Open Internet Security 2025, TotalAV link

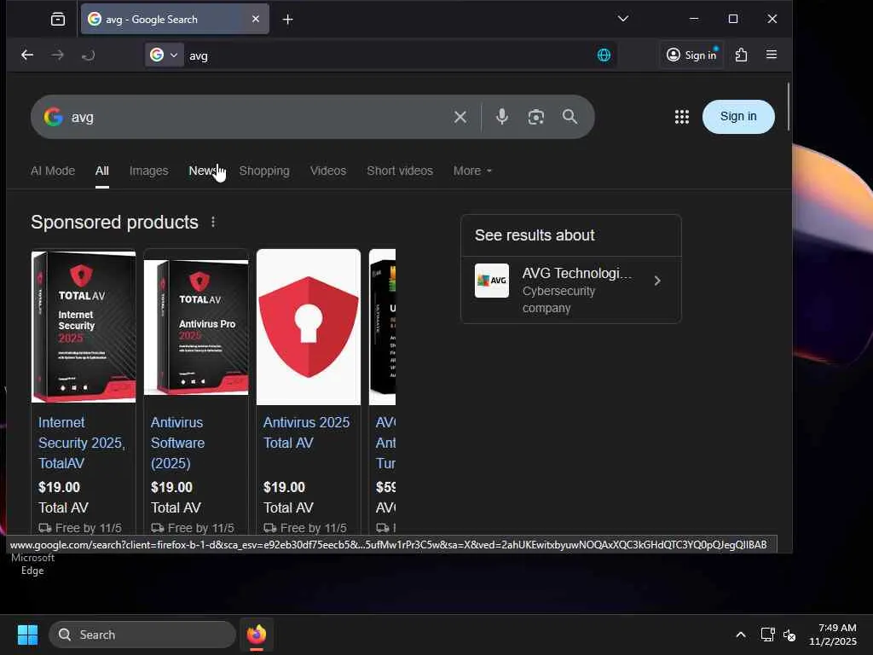82,443
